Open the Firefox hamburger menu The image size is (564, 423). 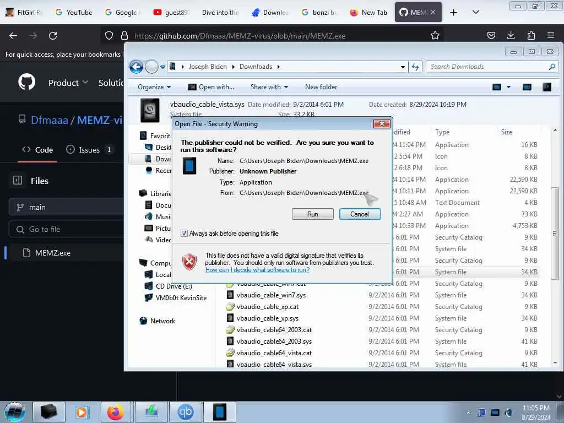551,36
